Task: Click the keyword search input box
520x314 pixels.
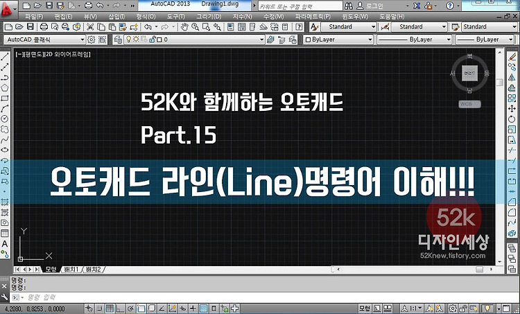Action: pyautogui.click(x=300, y=6)
